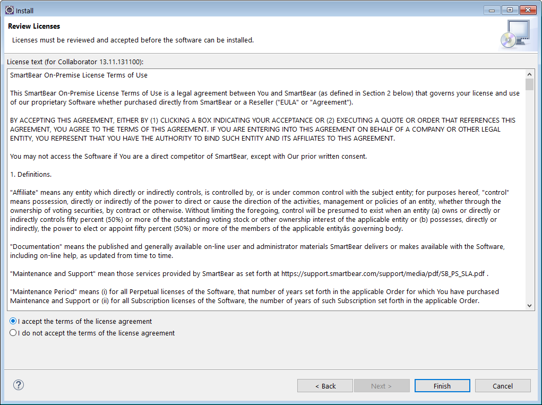Viewport: 542px width, 405px height.
Task: Go to the previous page with Back
Action: point(325,386)
